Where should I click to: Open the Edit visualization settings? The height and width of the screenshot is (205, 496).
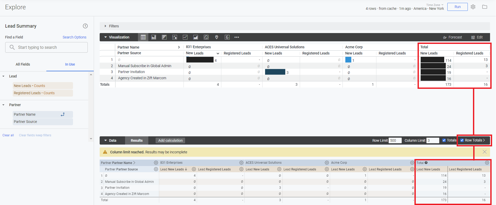[477, 37]
